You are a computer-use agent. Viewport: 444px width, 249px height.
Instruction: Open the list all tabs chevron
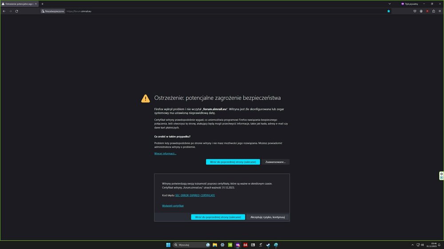[390, 4]
